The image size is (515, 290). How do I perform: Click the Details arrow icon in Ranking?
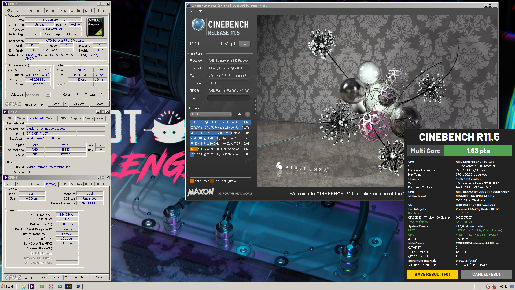tap(248, 114)
